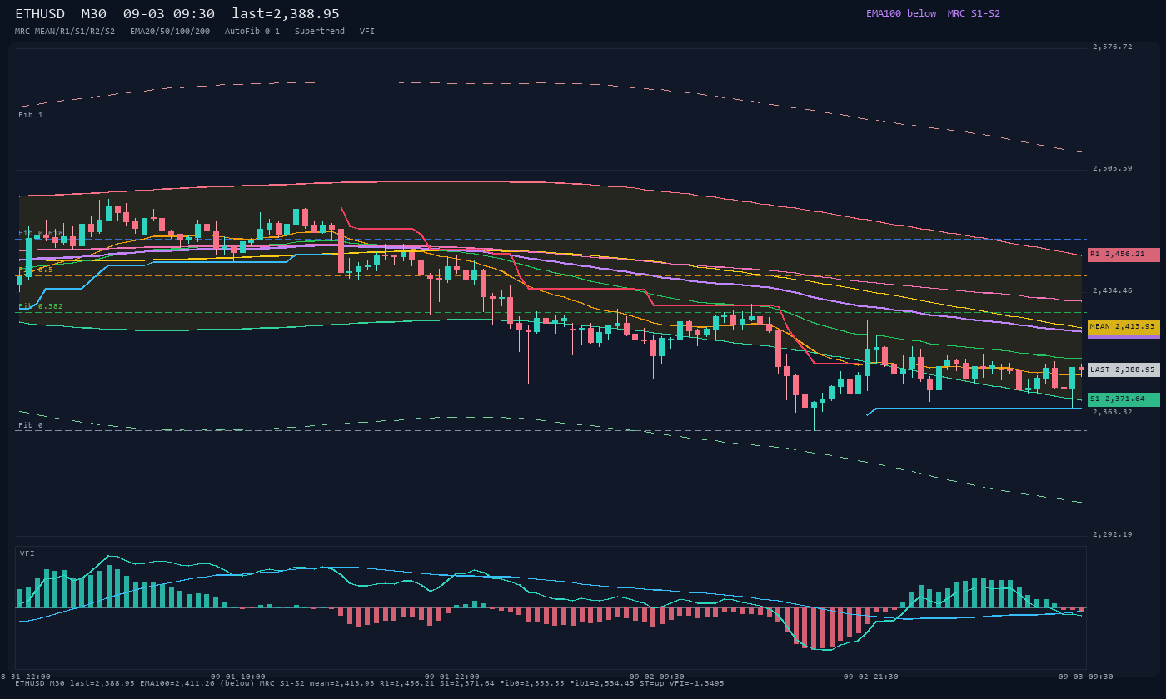Click the 09-01 22:00 time label
The width and height of the screenshot is (1166, 699).
pyautogui.click(x=452, y=677)
